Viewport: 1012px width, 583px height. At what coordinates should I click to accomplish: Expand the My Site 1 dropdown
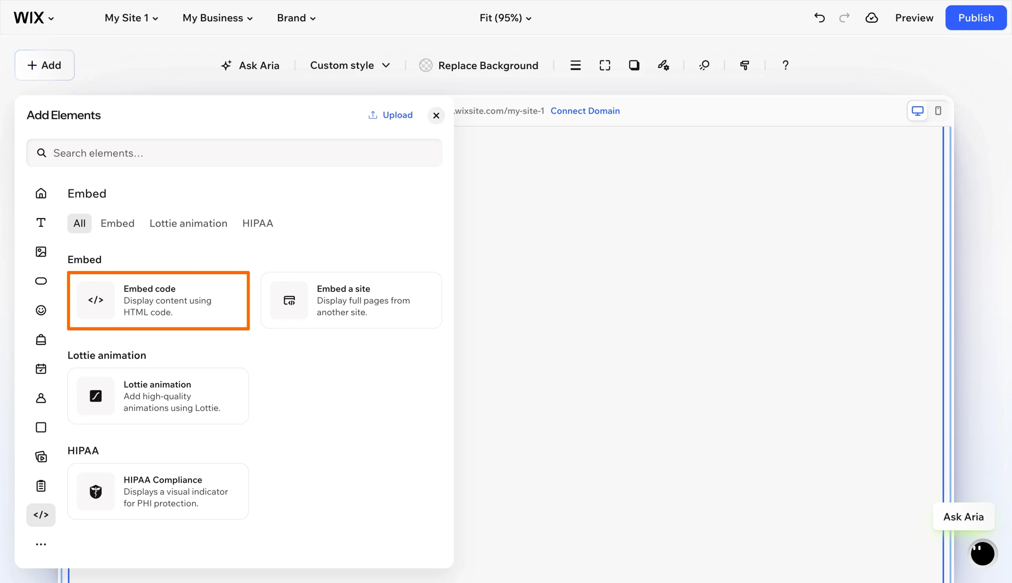[x=131, y=18]
